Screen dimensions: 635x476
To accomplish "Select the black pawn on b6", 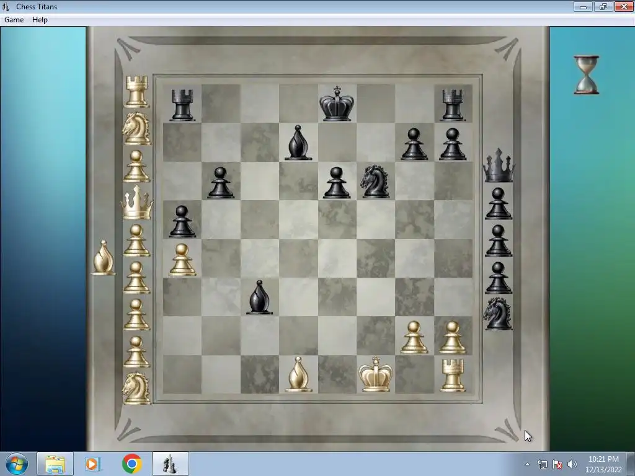I will (221, 183).
